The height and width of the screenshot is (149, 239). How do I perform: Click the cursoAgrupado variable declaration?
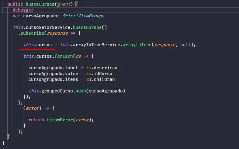[40, 16]
